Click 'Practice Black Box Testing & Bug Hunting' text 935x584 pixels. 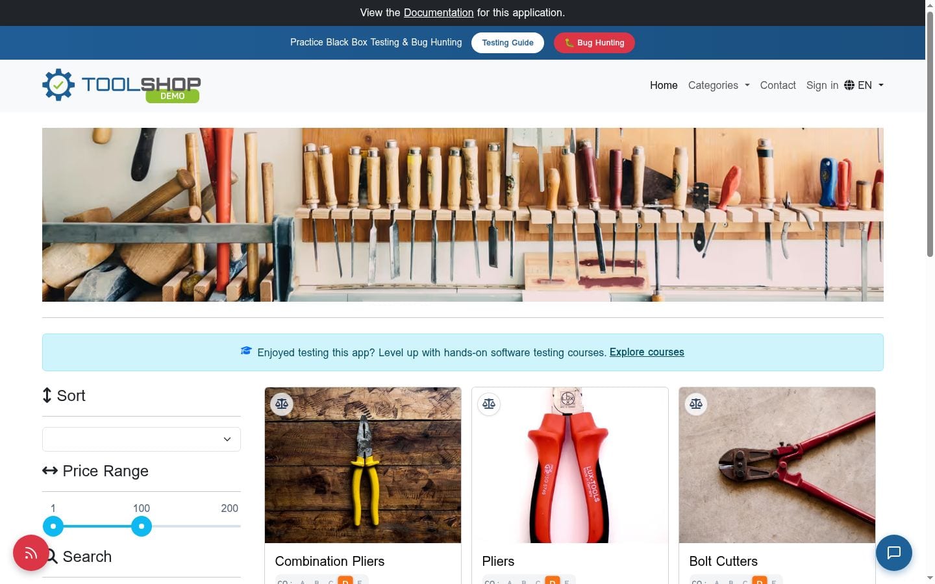click(x=376, y=42)
